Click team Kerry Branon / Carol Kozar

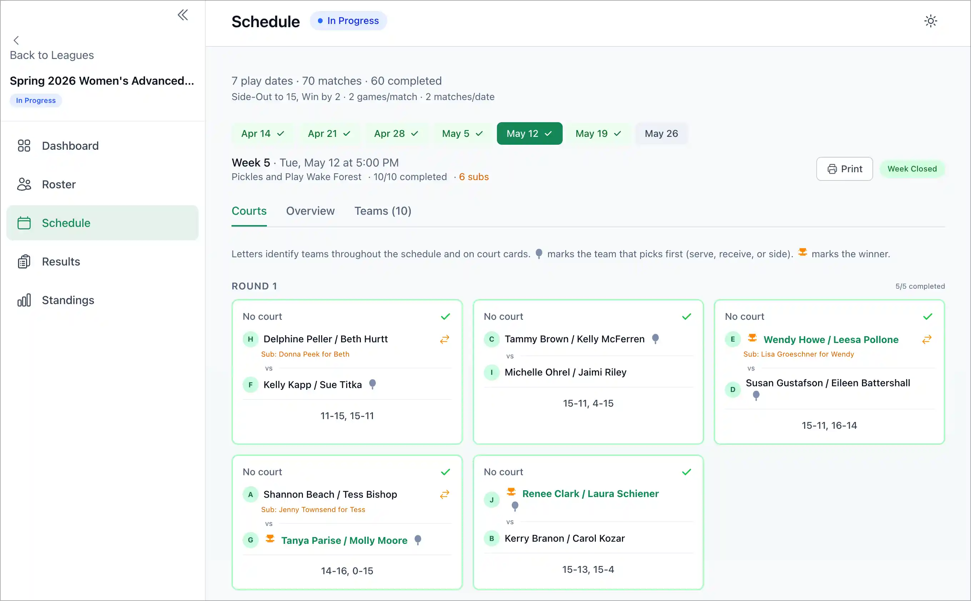(564, 538)
